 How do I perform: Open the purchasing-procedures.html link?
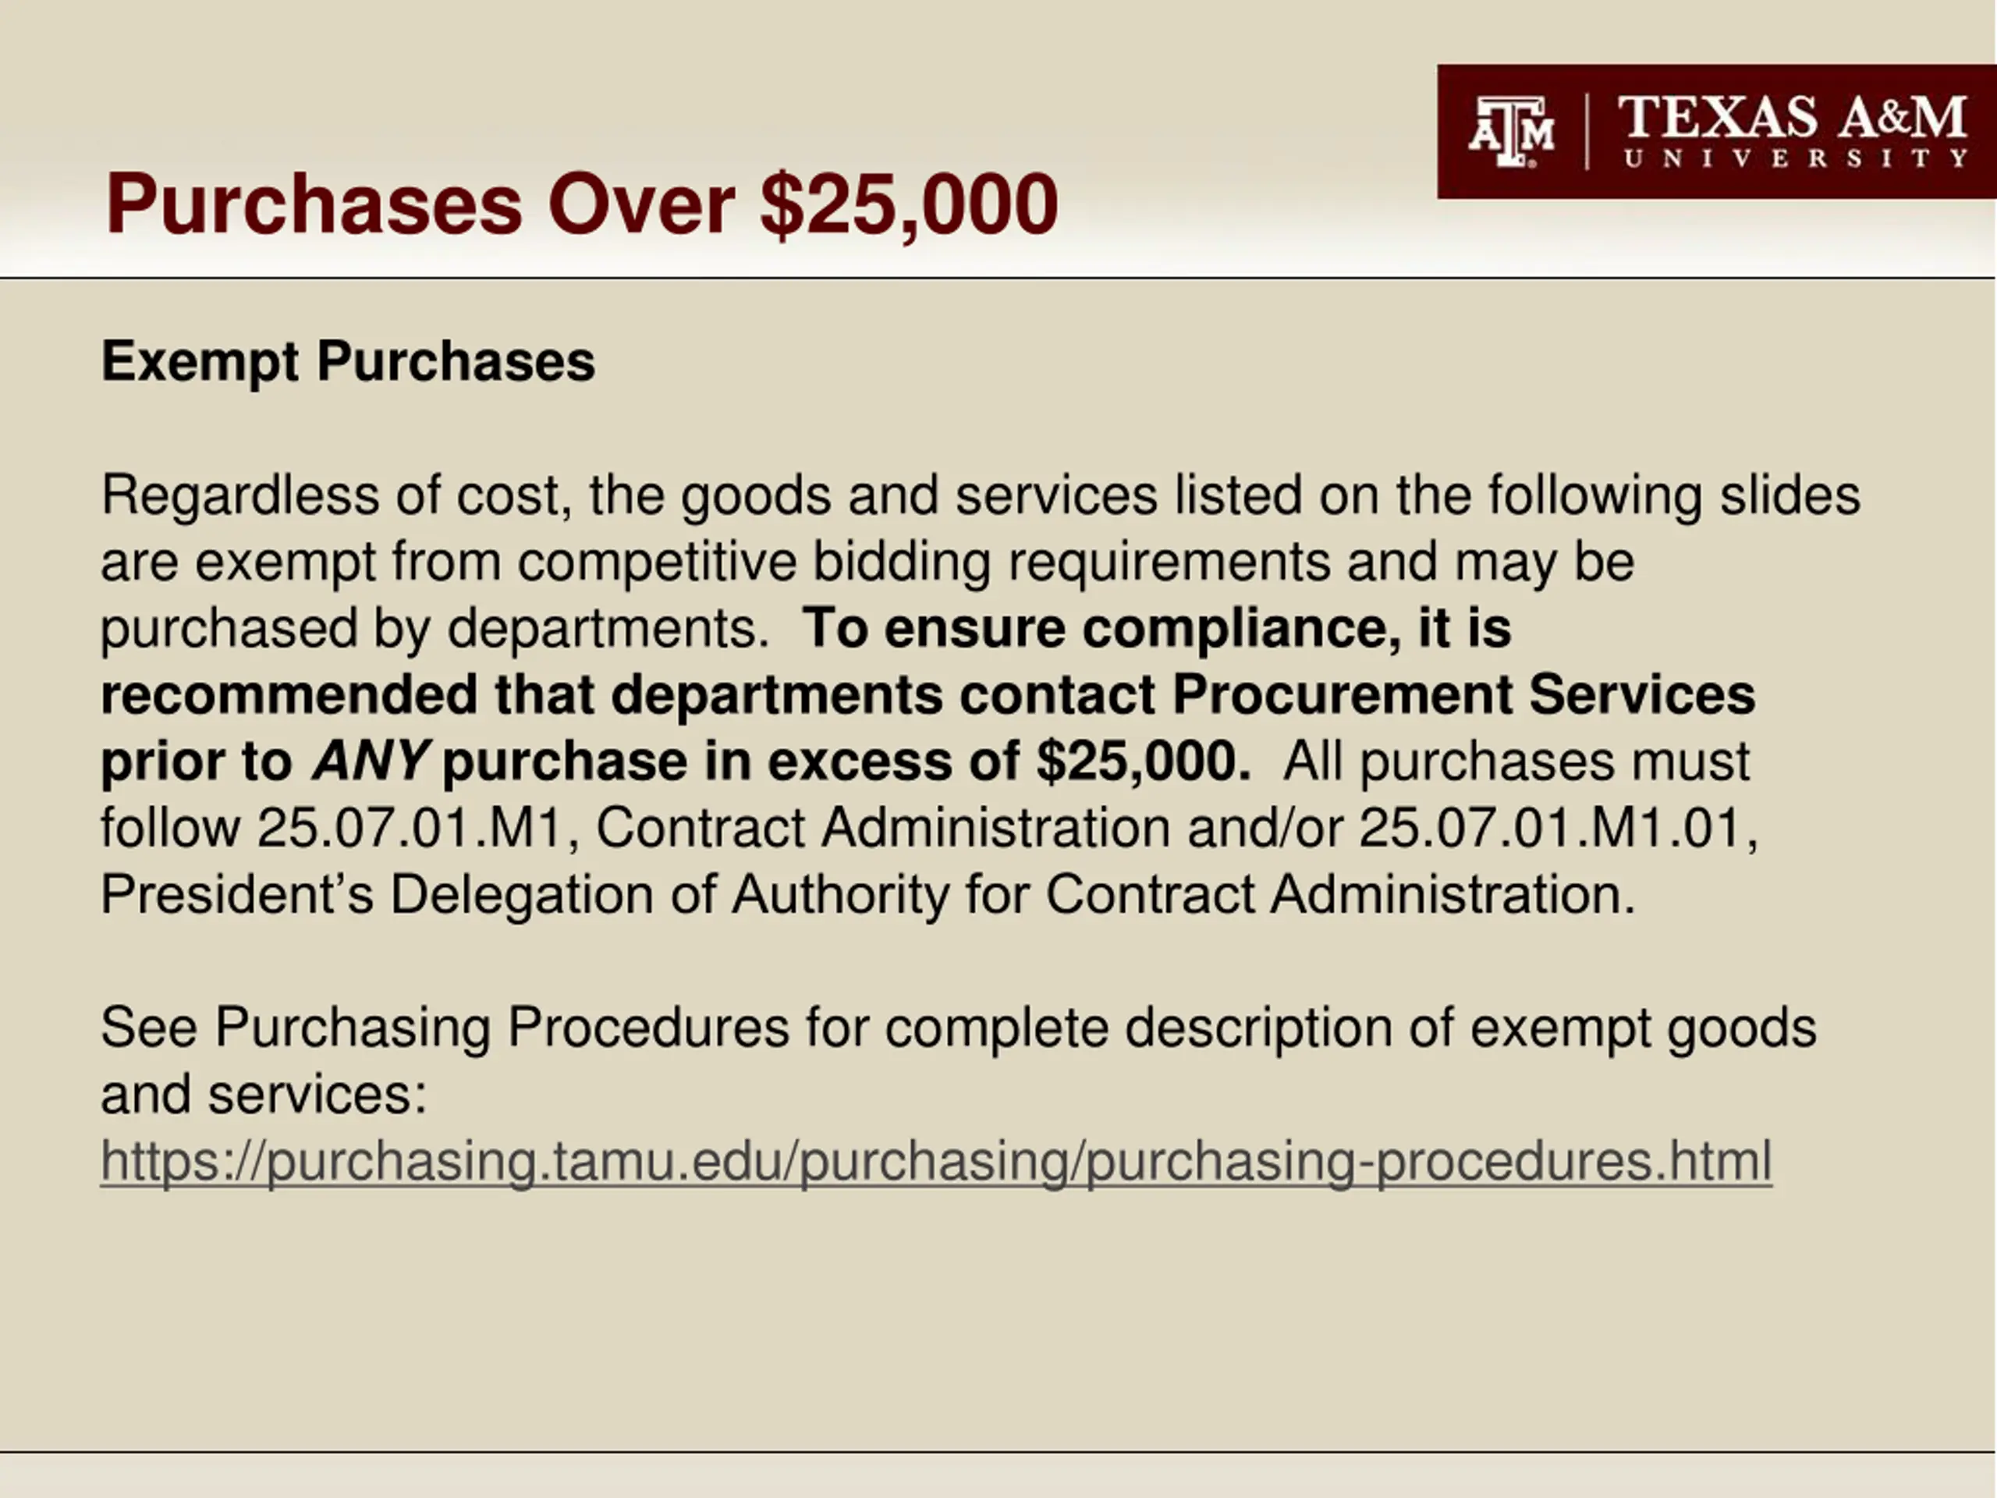(936, 1160)
